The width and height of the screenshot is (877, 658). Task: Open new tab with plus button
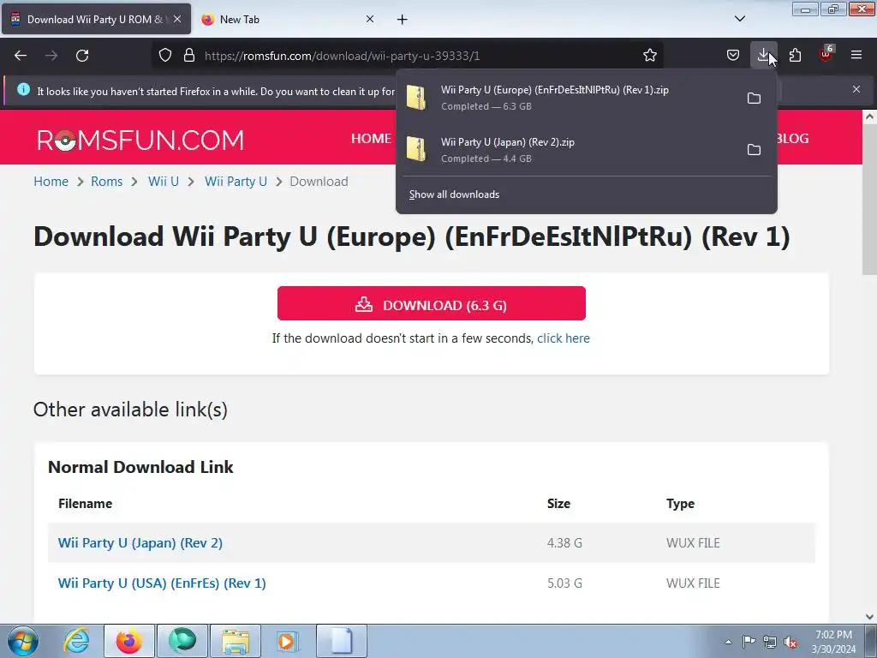403,20
